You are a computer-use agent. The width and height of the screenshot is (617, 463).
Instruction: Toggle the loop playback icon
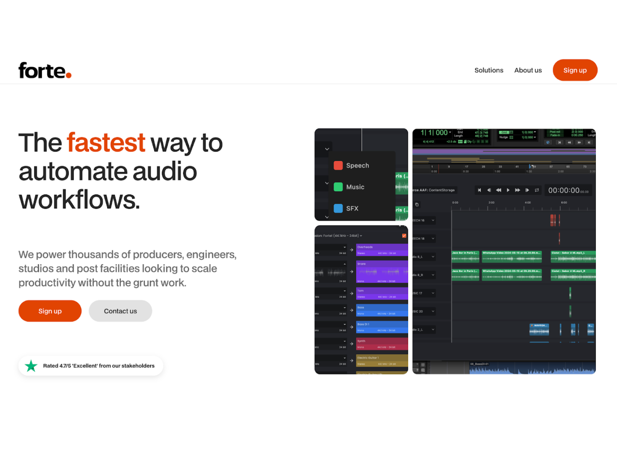click(x=536, y=190)
